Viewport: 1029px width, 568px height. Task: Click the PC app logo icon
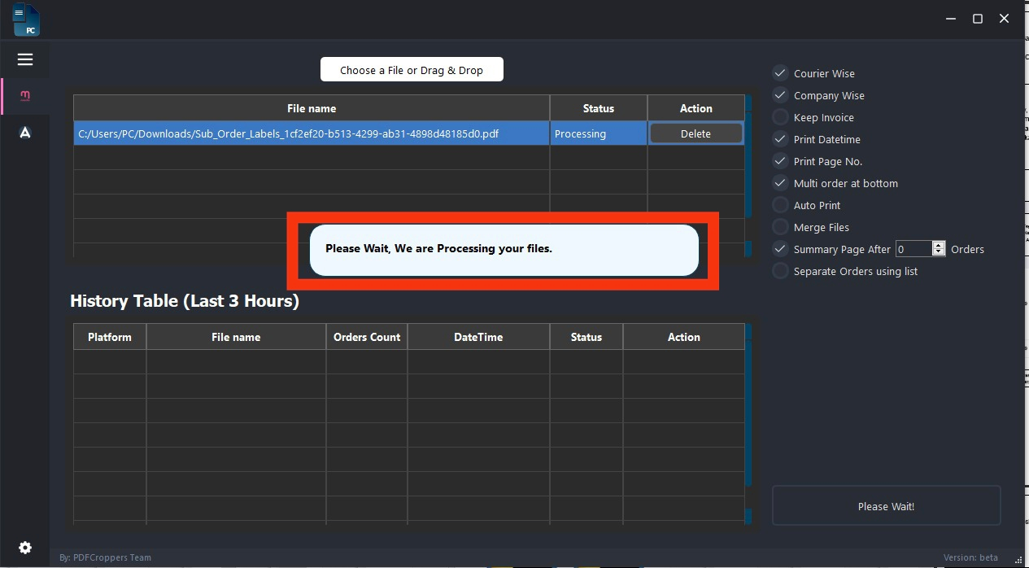[26, 20]
